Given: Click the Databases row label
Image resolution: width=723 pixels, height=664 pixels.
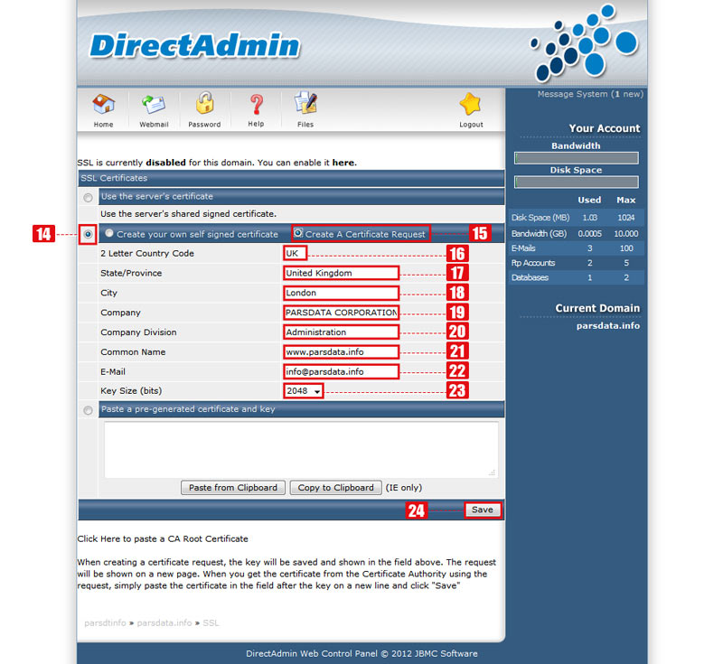Looking at the screenshot, I should (530, 278).
